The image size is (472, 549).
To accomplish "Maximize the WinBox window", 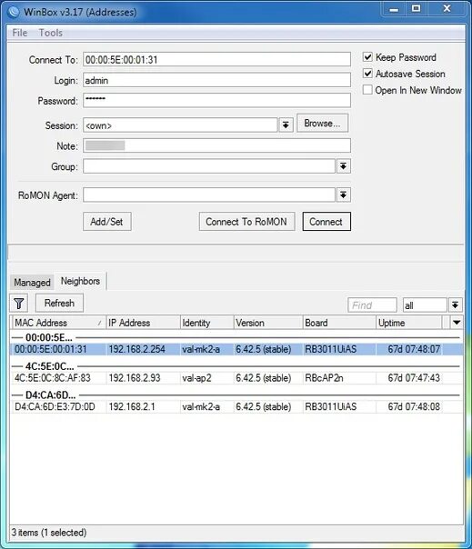I will click(x=416, y=8).
